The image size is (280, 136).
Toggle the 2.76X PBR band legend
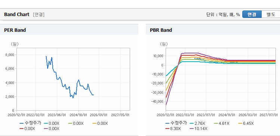(197, 123)
